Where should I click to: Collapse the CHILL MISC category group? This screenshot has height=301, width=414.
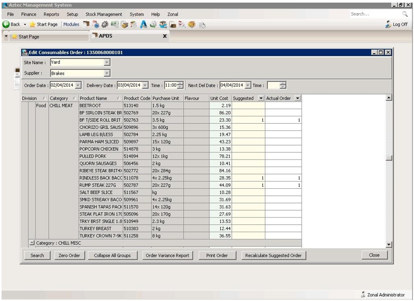(32, 243)
